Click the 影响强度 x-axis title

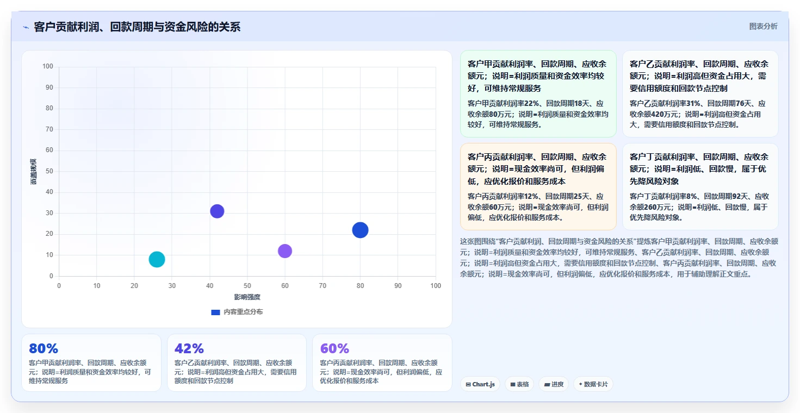coord(247,297)
